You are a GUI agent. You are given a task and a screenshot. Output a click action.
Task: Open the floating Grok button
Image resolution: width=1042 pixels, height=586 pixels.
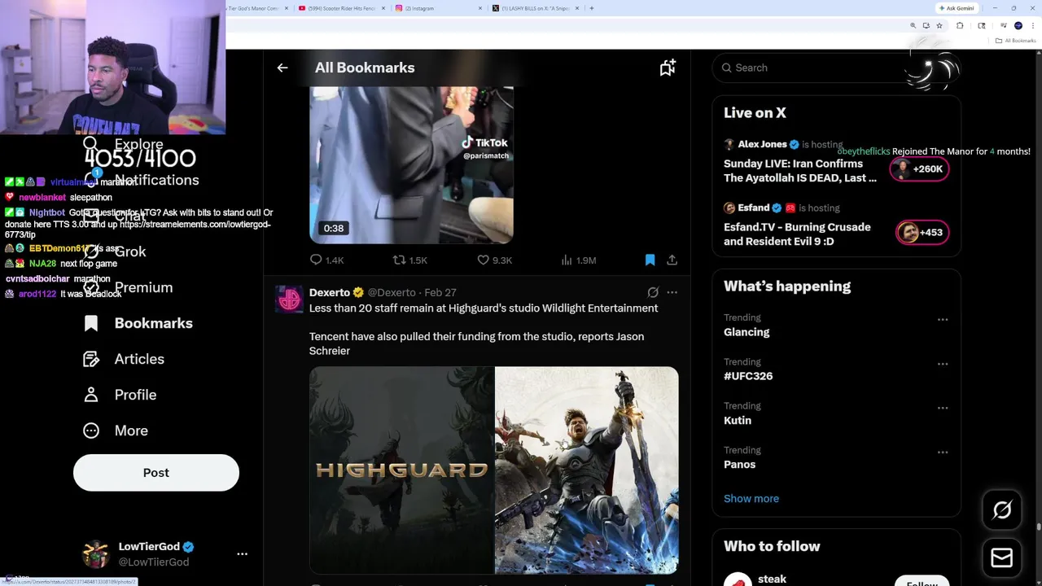click(x=1002, y=510)
